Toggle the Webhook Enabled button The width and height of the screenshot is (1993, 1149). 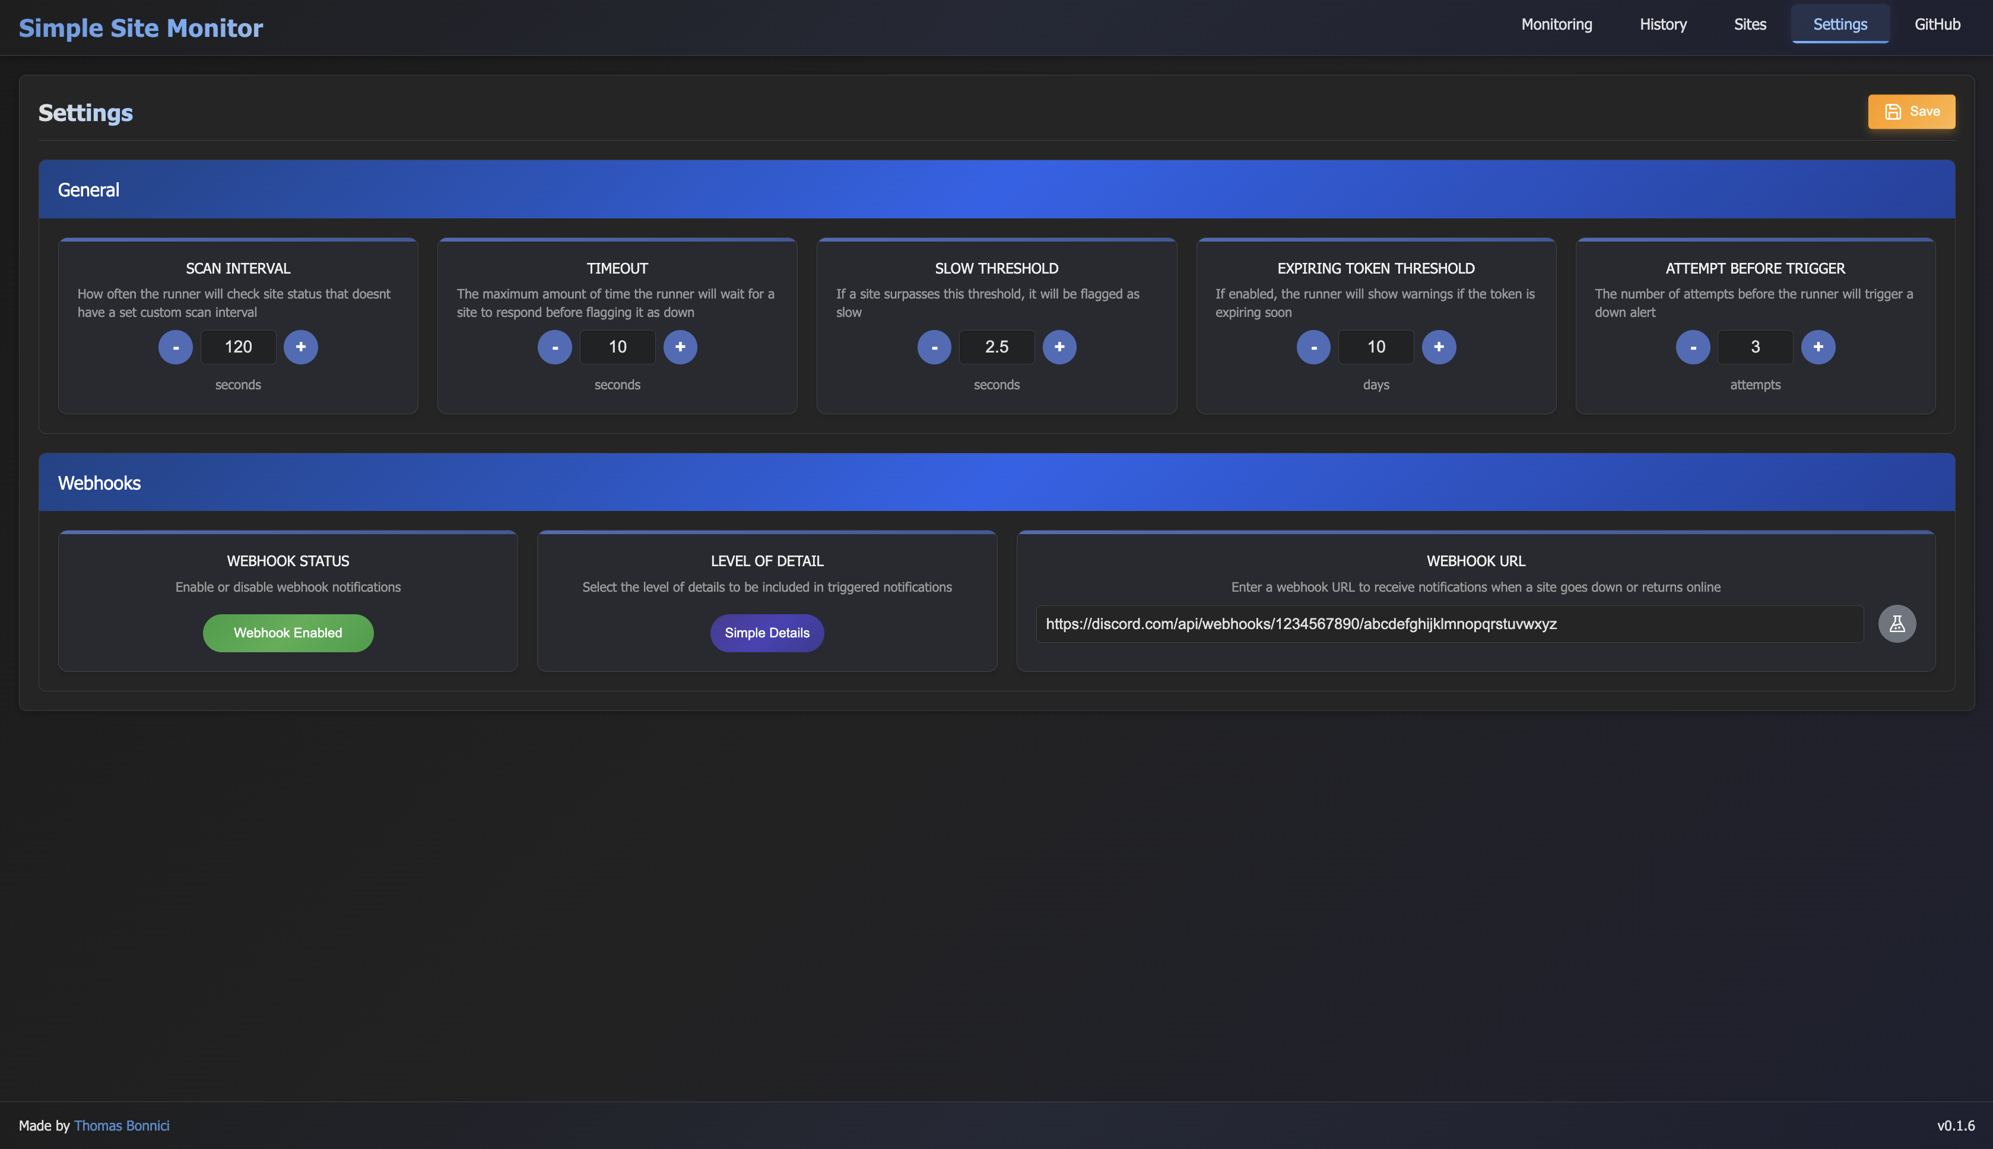[288, 633]
